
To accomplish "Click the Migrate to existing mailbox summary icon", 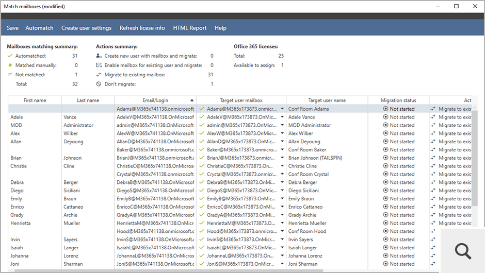I will click(99, 74).
